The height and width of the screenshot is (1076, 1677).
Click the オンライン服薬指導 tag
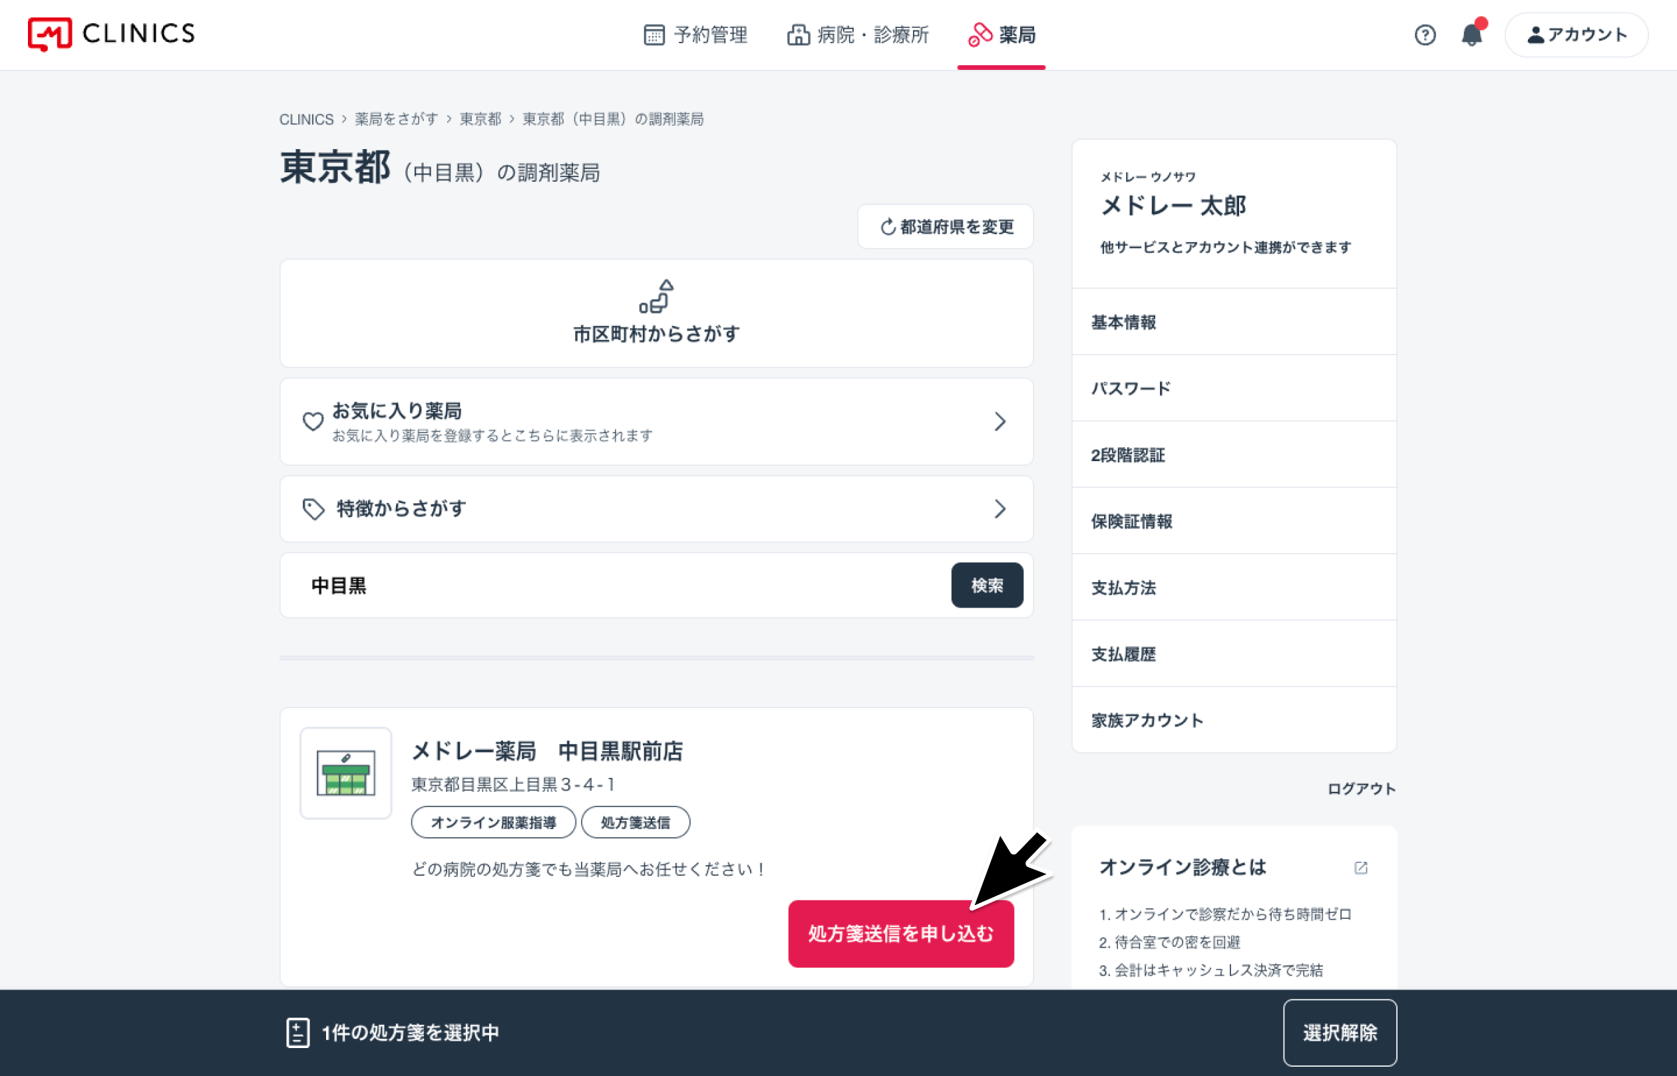click(493, 822)
